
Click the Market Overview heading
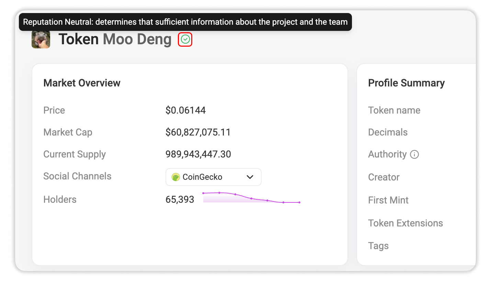pos(82,83)
